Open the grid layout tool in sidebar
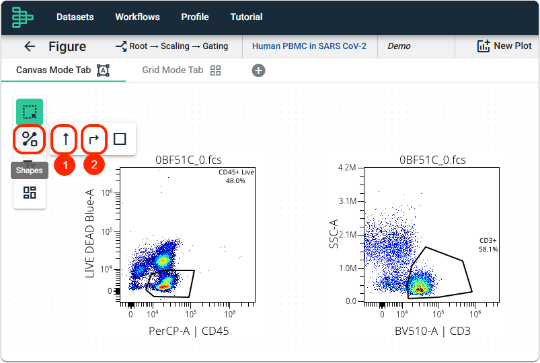Screen dimensions: 540x363 point(30,193)
